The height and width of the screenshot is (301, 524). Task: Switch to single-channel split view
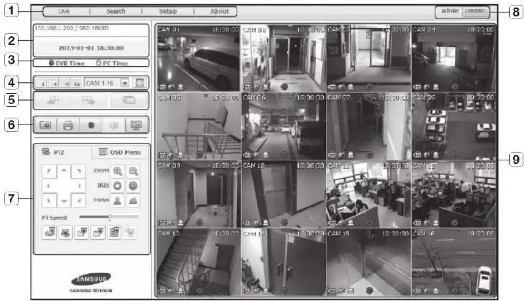(x=41, y=83)
